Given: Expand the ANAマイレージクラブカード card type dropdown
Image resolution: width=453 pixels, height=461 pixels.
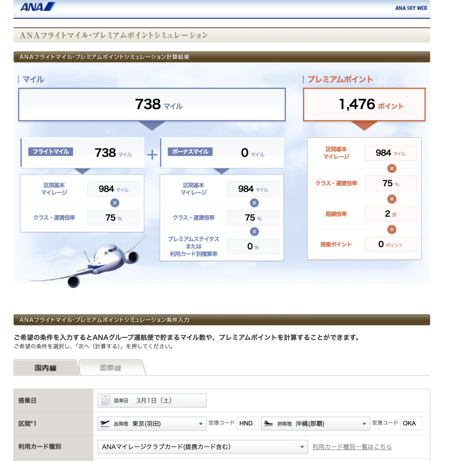Looking at the screenshot, I should [x=203, y=447].
